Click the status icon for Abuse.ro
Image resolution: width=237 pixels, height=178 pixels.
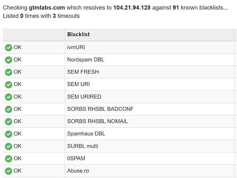tap(9, 171)
